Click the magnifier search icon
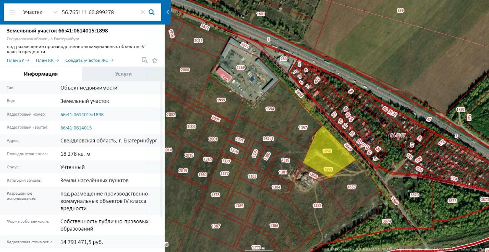 tap(152, 12)
